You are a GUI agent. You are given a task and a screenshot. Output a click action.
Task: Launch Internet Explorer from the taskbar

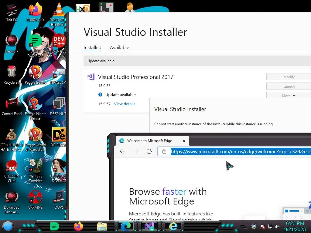[x=173, y=226]
